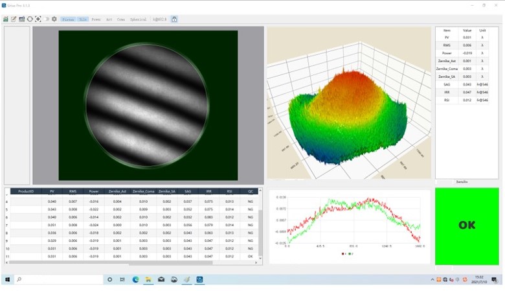Expand the system tray hidden icons chevron

432,279
